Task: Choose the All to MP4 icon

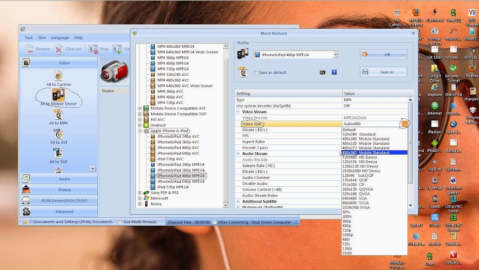Action: (x=58, y=115)
